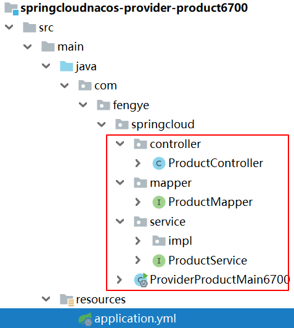Expand the ProviderProductMain6700 node
Image resolution: width=294 pixels, height=328 pixels.
(x=120, y=280)
